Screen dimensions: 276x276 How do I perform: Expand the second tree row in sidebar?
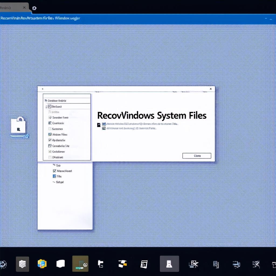(46, 106)
